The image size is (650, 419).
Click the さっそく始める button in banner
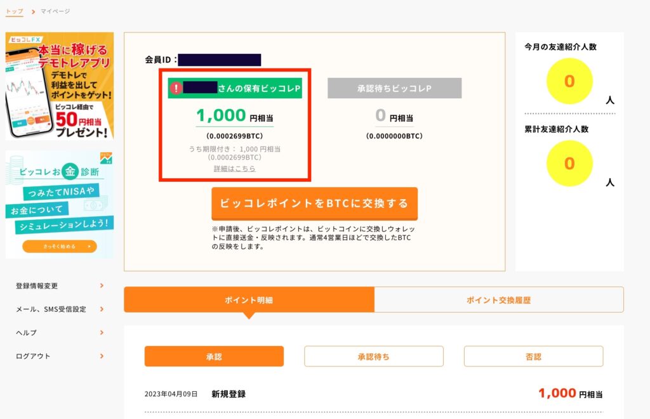click(59, 247)
